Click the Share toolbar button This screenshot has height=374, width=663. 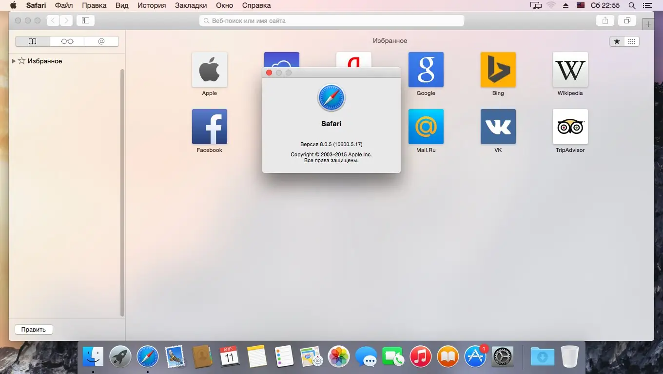click(x=605, y=20)
